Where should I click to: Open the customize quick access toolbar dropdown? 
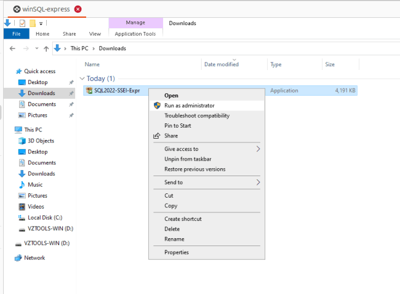click(41, 24)
